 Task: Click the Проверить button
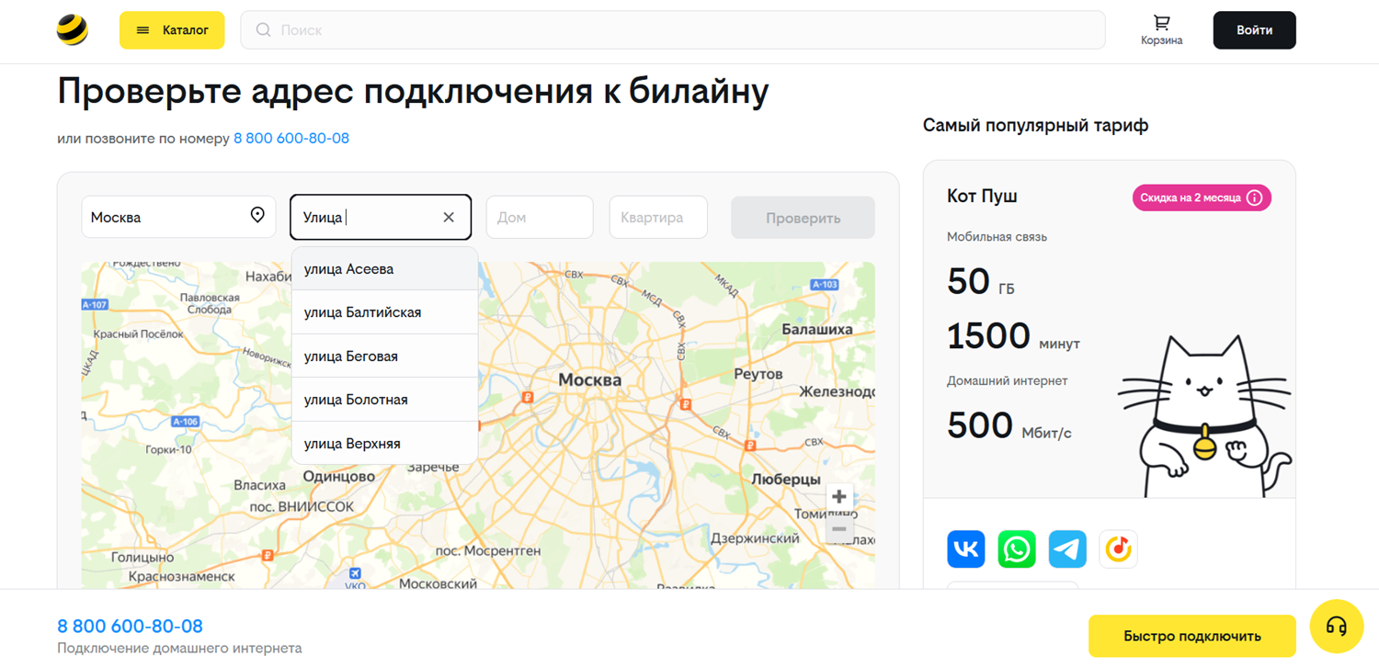pyautogui.click(x=803, y=218)
